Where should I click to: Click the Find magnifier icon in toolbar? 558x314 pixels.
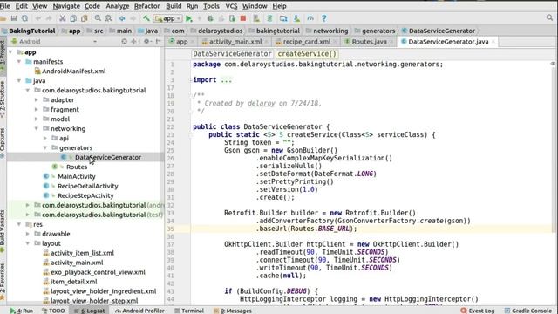(x=98, y=18)
